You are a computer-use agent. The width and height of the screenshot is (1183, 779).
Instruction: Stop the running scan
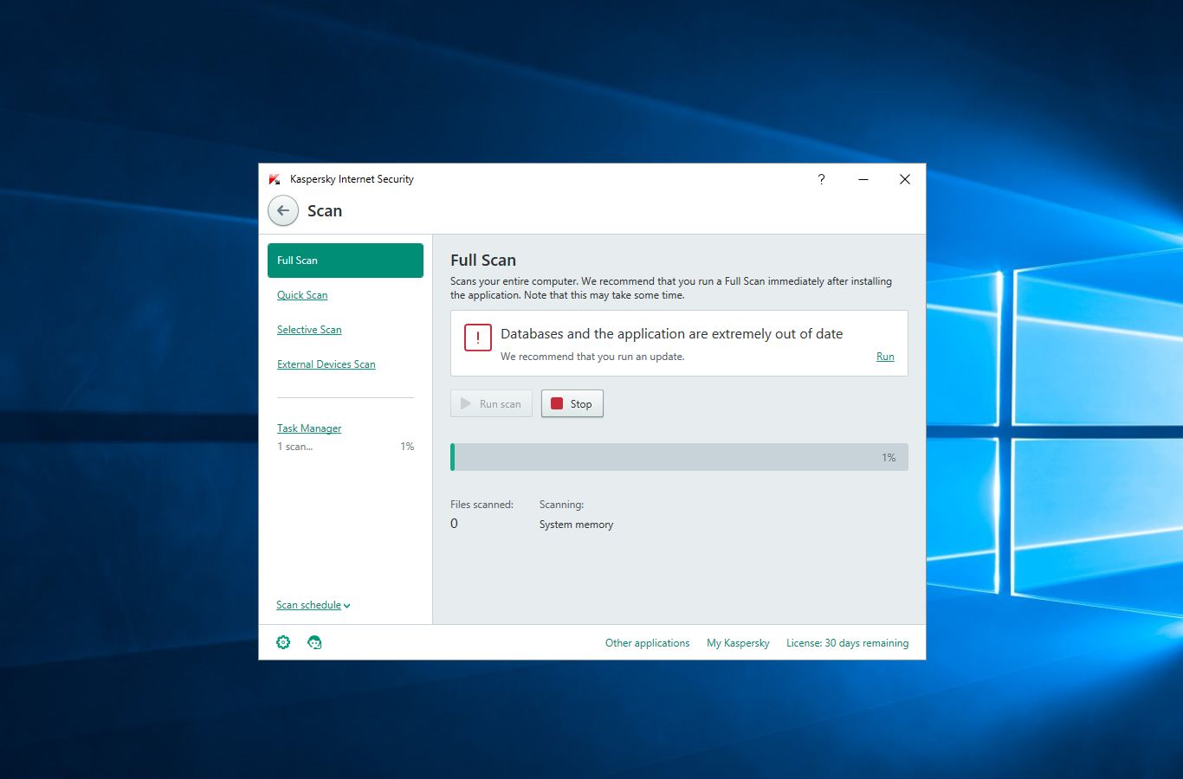click(x=572, y=403)
